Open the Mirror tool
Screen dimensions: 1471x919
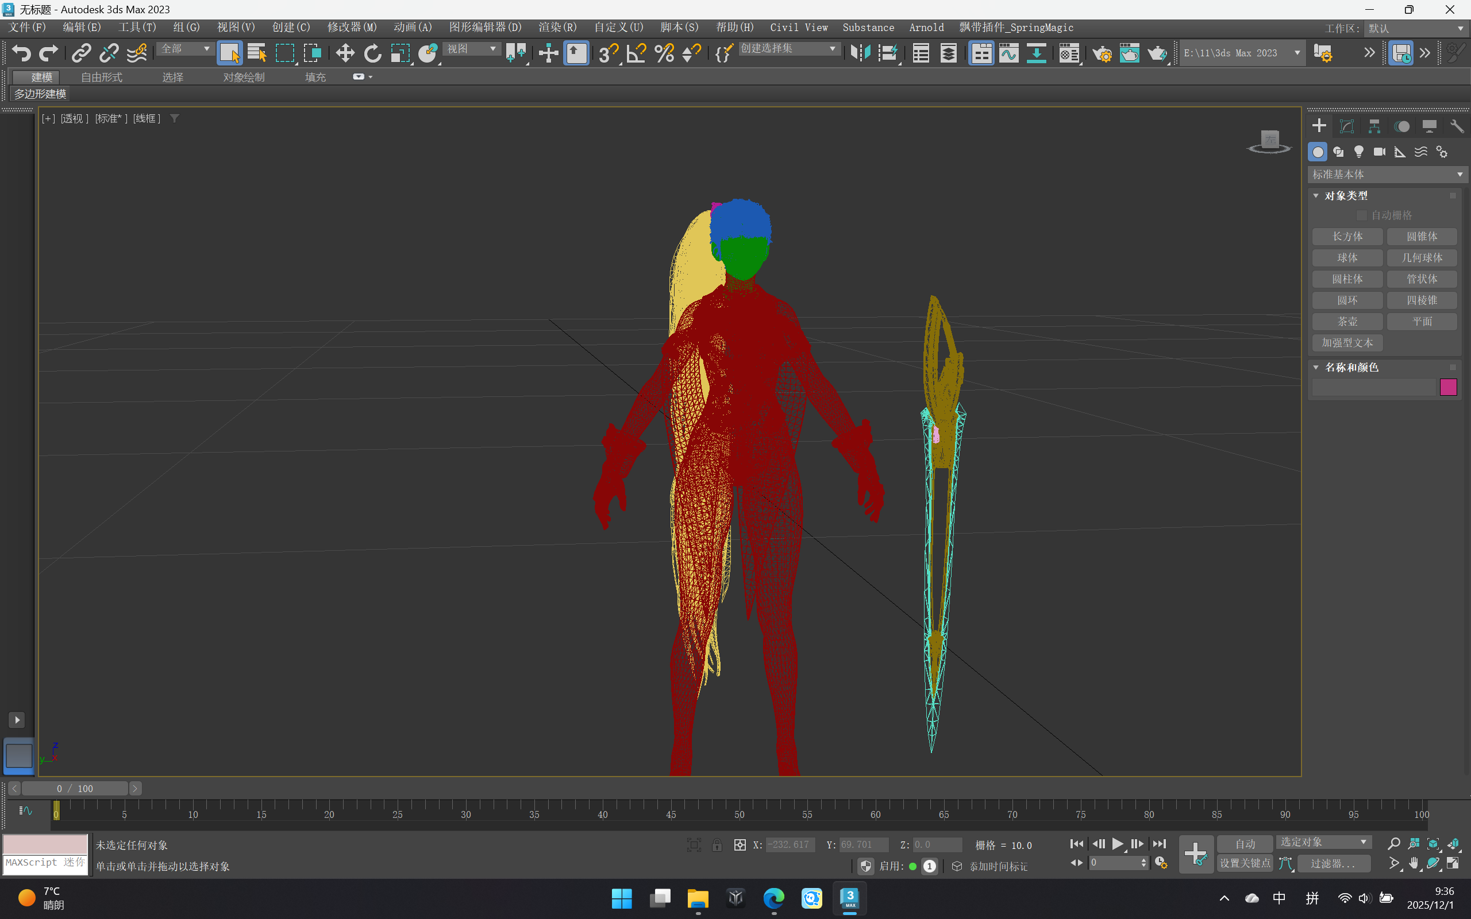[x=860, y=53]
